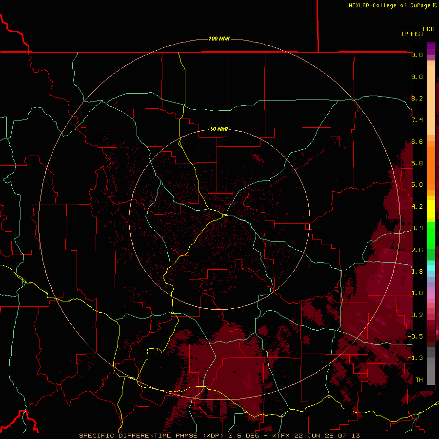Click the 100 NMI range ring label

[219, 39]
